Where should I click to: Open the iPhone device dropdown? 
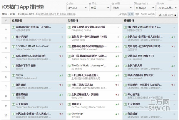[78, 8]
